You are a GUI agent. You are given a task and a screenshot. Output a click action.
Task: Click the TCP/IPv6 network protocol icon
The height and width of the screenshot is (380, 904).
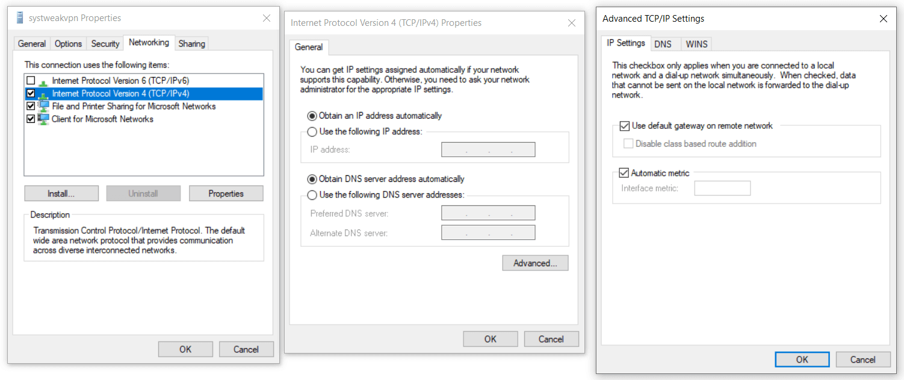pos(43,81)
